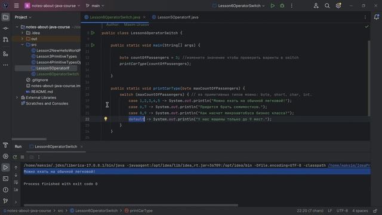Click the project tree horizontal scrollbar

(x=29, y=139)
